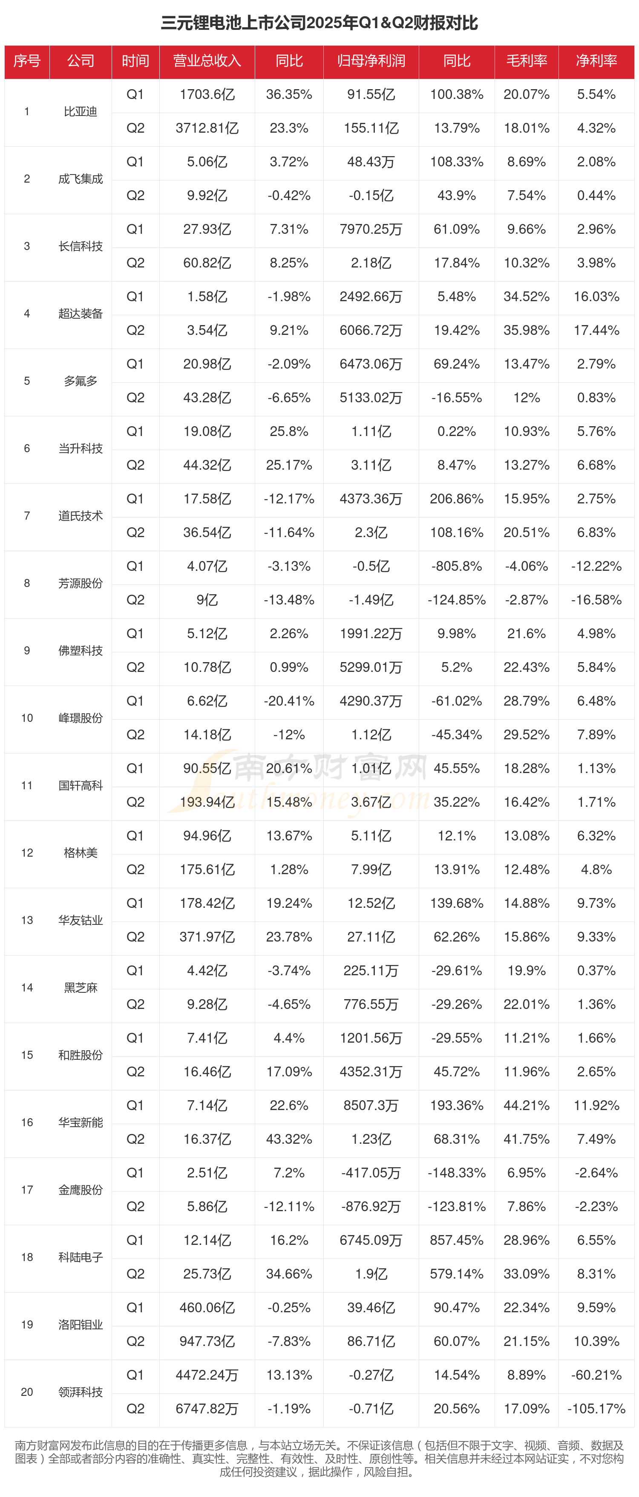The width and height of the screenshot is (639, 1497).
Task: Click the 南方财富网 disclaimer footer text
Action: [319, 1458]
